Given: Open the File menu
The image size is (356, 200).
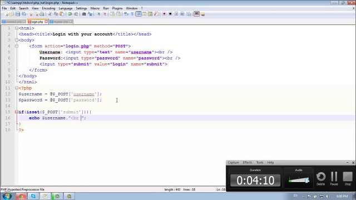Looking at the screenshot, I should (4, 8).
